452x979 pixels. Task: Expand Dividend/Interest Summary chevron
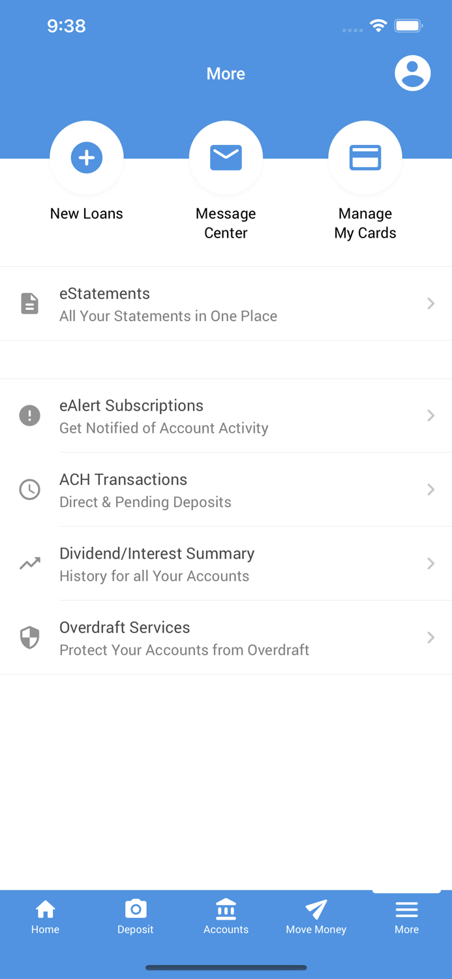pos(430,563)
